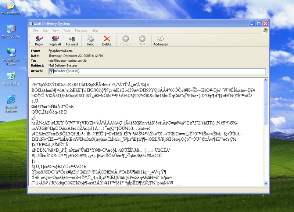Open the Tools menu
Viewport: 294px width, 212px height.
[x=67, y=30]
